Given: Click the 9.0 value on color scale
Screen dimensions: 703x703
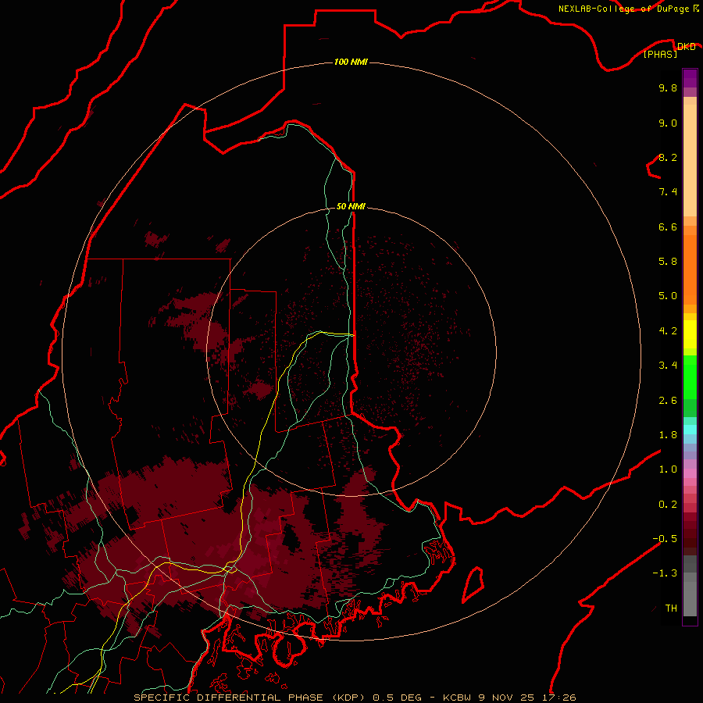Looking at the screenshot, I should 668,123.
